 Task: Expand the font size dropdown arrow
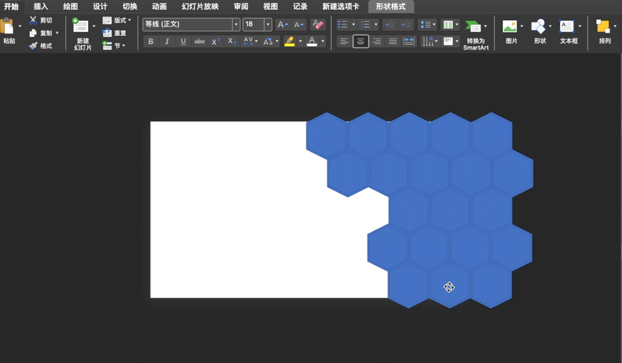tap(268, 25)
